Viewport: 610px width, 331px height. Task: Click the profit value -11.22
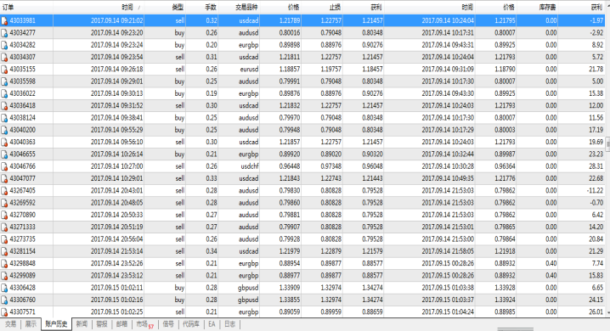point(596,191)
